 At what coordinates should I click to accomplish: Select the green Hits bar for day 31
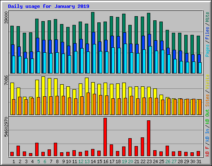[x=198, y=45]
